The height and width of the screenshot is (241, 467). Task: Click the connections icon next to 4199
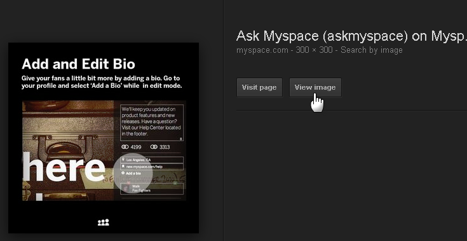(125, 147)
